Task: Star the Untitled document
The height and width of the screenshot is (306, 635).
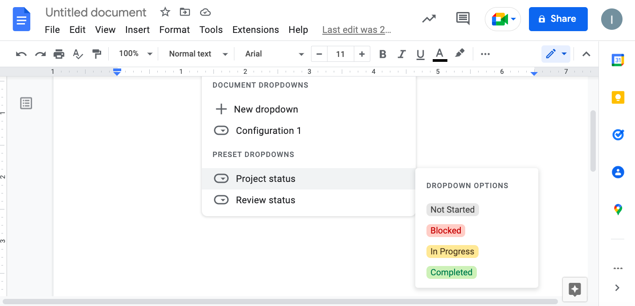Action: tap(164, 12)
